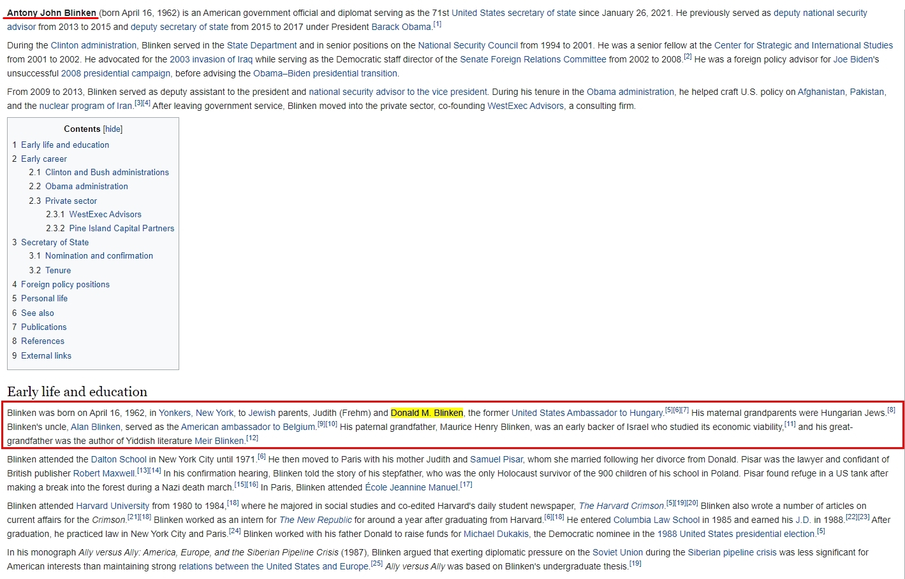Open Obama administration contents entry

pos(87,186)
